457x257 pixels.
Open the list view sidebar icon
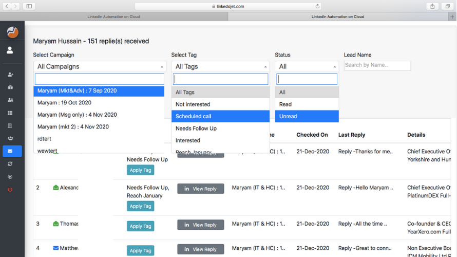10,113
